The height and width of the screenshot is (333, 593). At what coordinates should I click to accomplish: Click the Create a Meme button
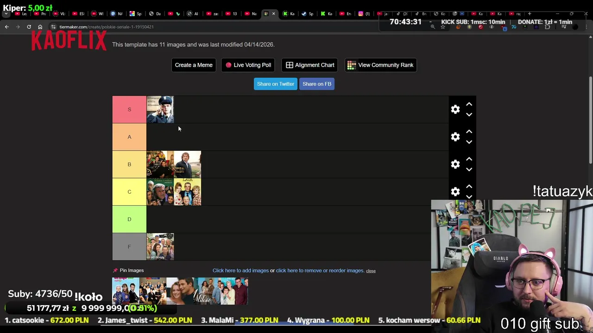coord(194,65)
